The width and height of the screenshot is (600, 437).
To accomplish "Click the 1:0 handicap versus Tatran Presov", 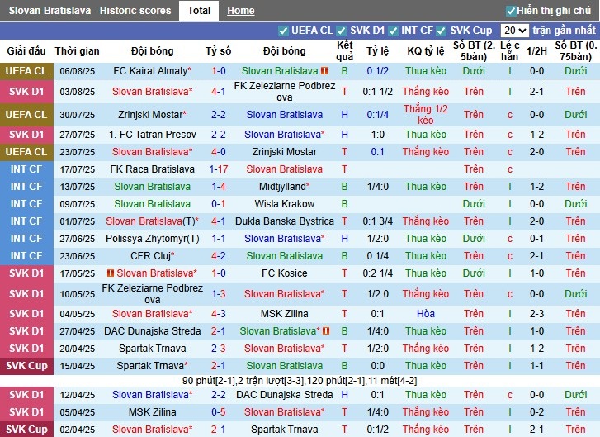I will 378,135.
